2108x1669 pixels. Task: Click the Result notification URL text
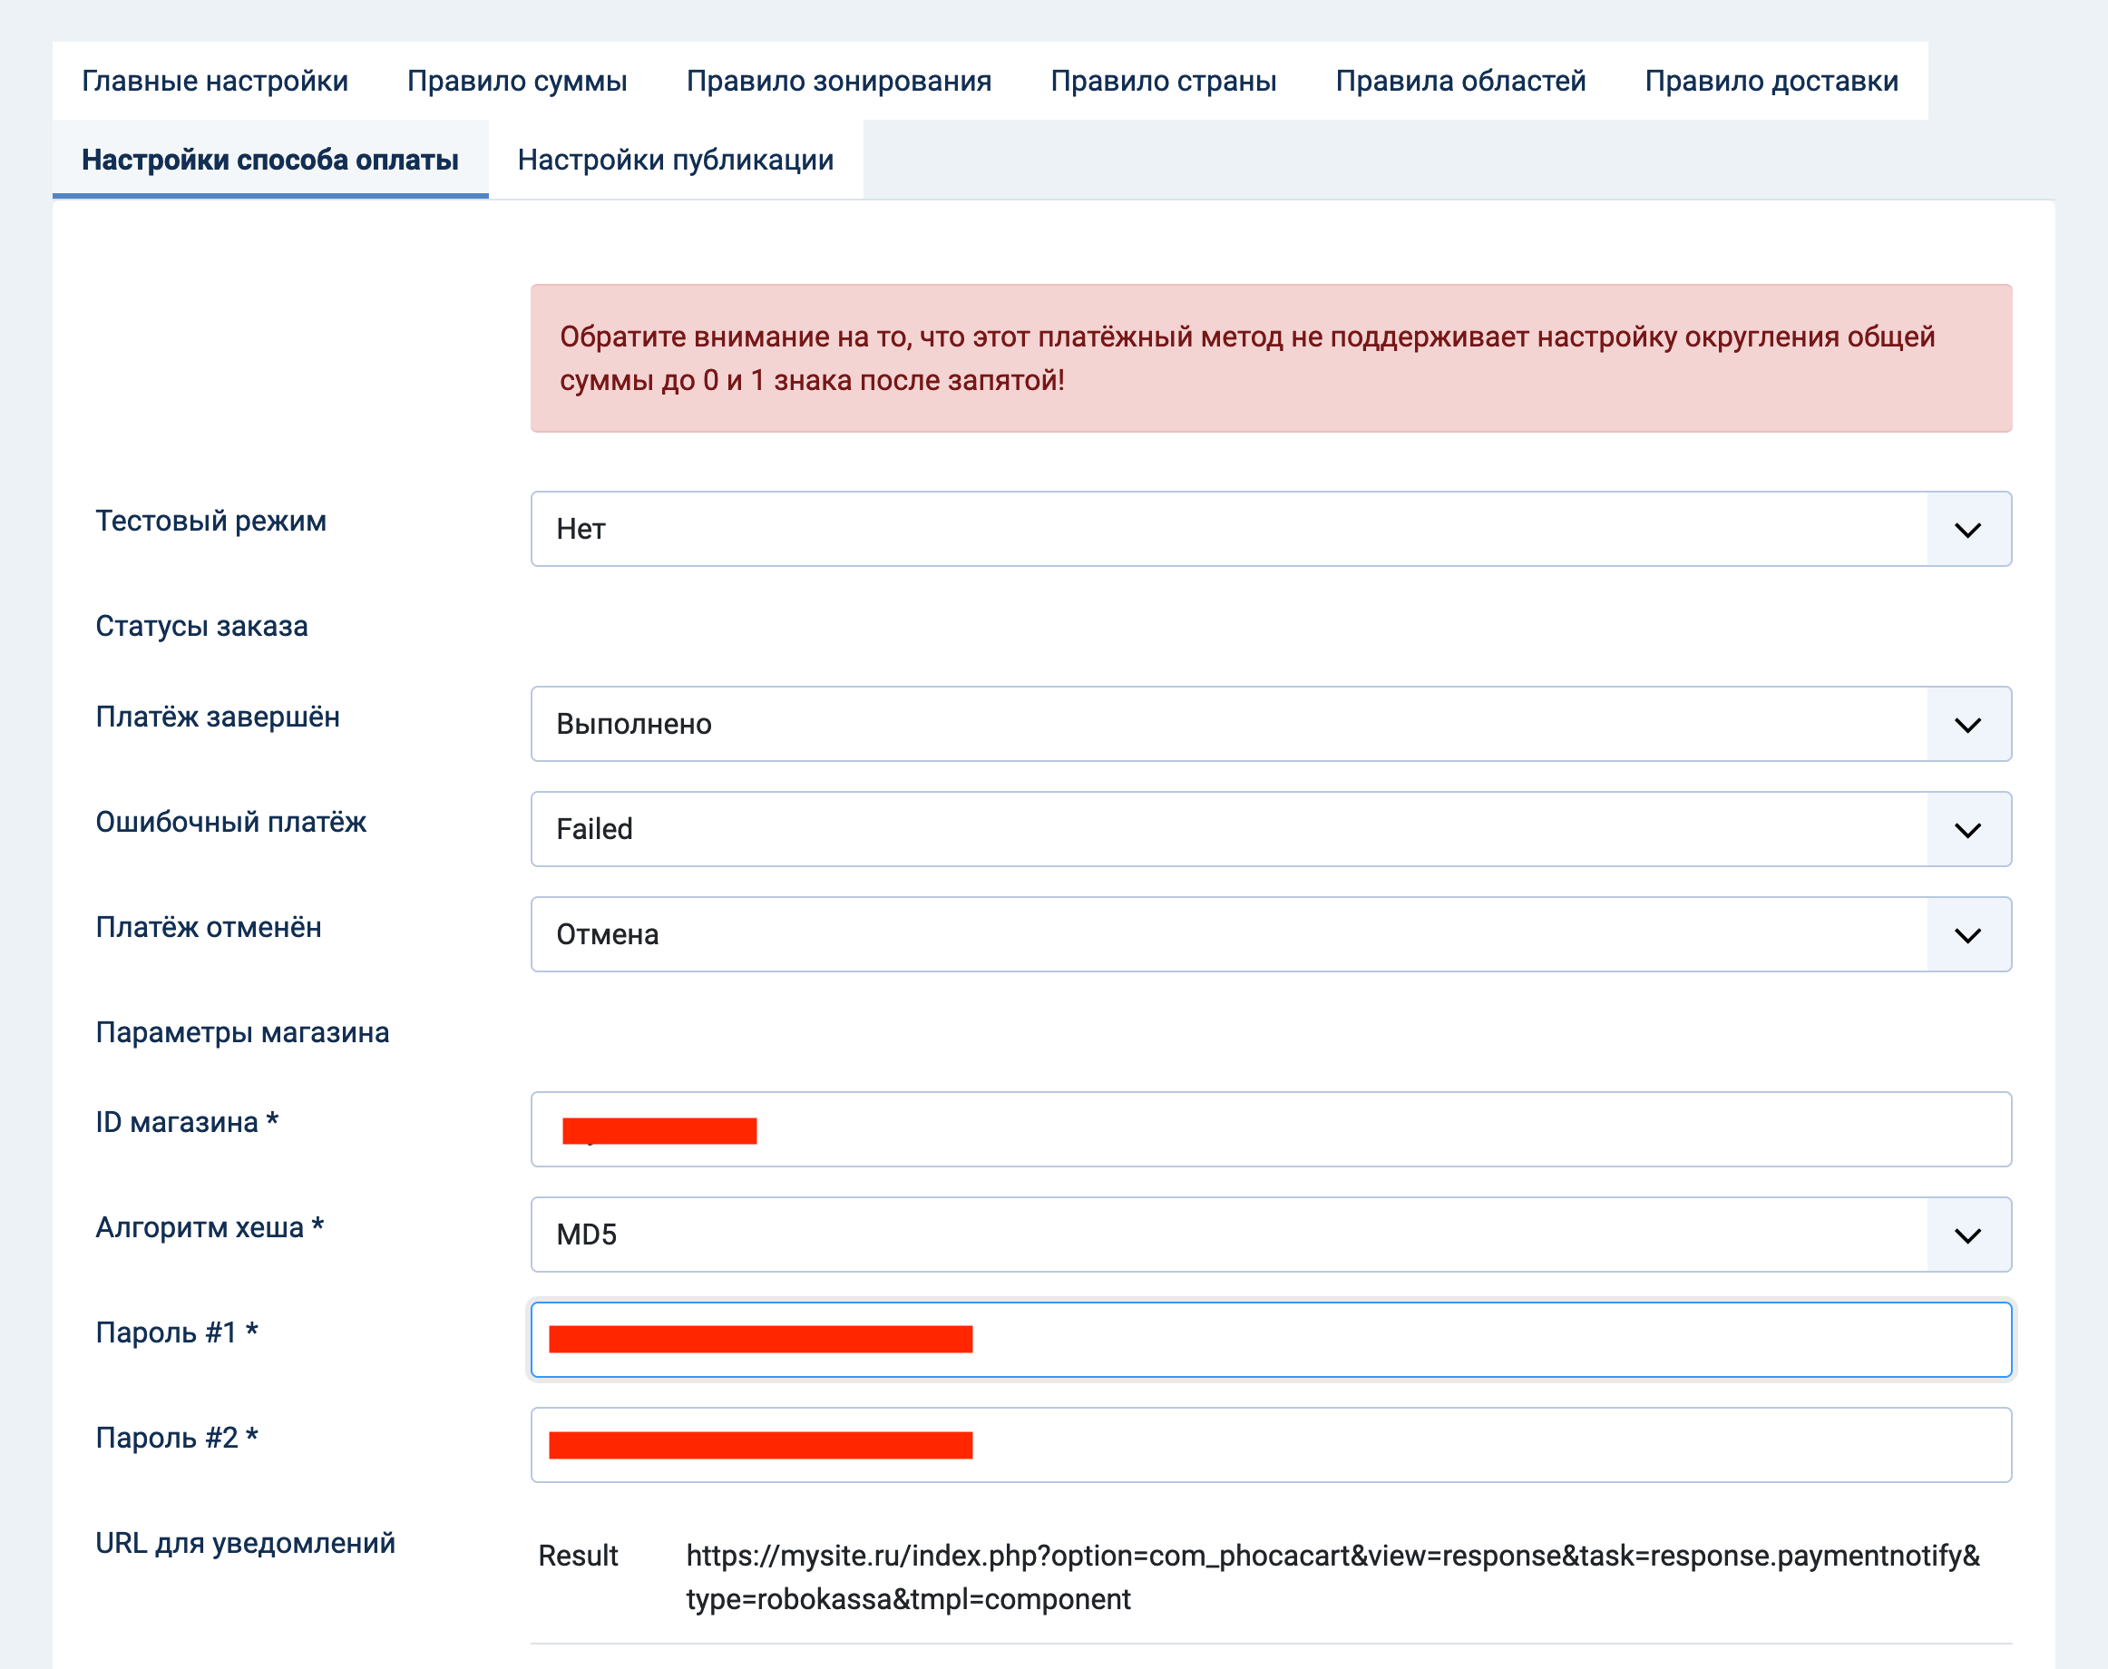[1331, 1576]
